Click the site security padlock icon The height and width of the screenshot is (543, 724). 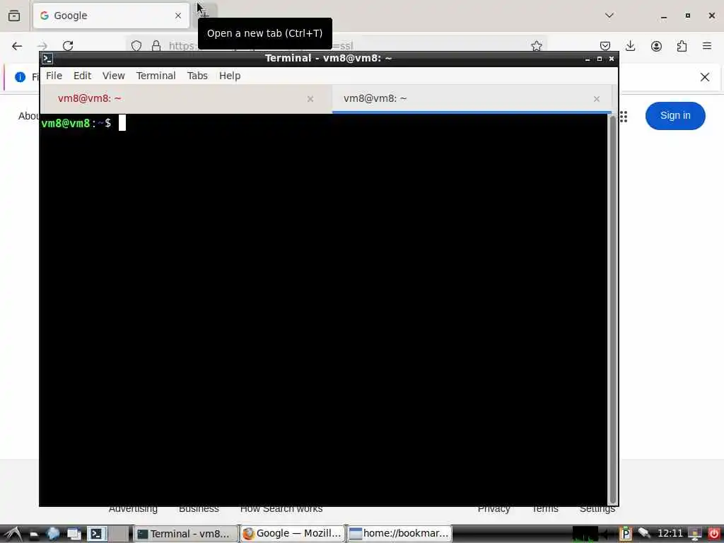(156, 46)
